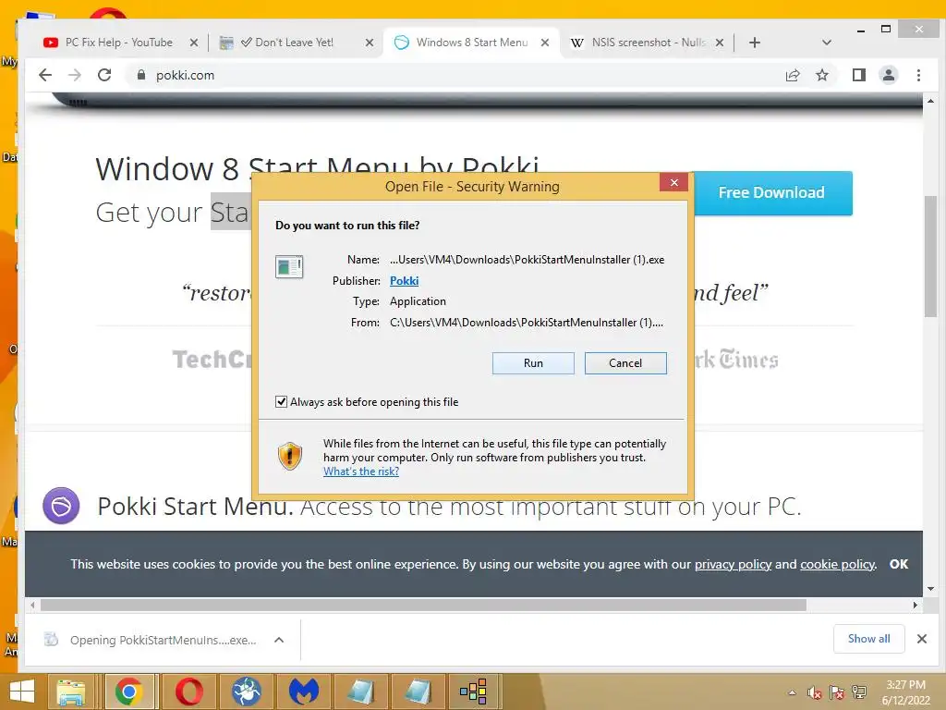946x710 pixels.
Task: Click the horizontal page scrollbar thumb
Action: coord(423,605)
